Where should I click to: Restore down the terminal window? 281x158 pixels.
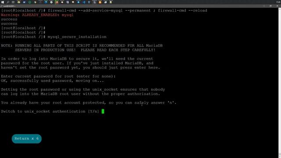point(270,6)
